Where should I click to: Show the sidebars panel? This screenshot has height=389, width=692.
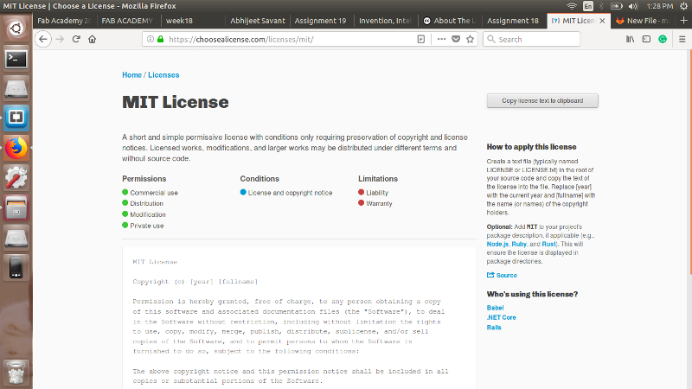[646, 39]
